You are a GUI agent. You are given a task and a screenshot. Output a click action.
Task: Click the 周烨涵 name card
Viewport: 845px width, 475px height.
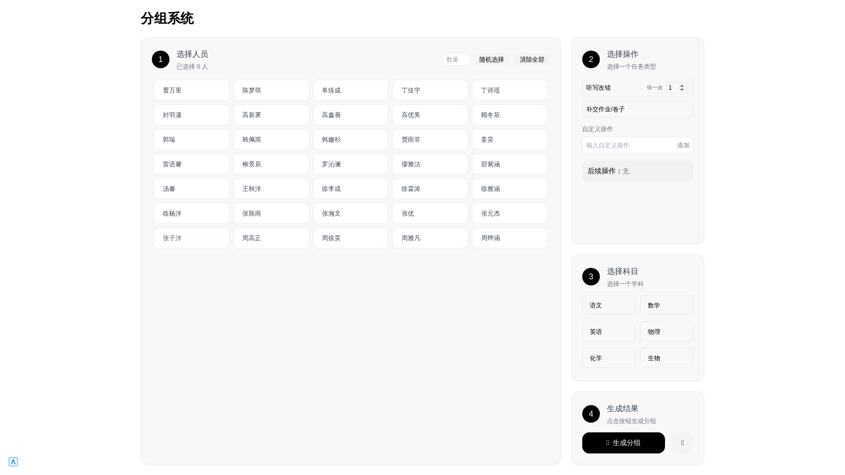point(510,238)
